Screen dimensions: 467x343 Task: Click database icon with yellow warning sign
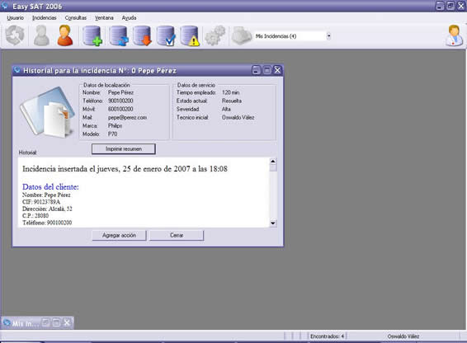(x=190, y=35)
